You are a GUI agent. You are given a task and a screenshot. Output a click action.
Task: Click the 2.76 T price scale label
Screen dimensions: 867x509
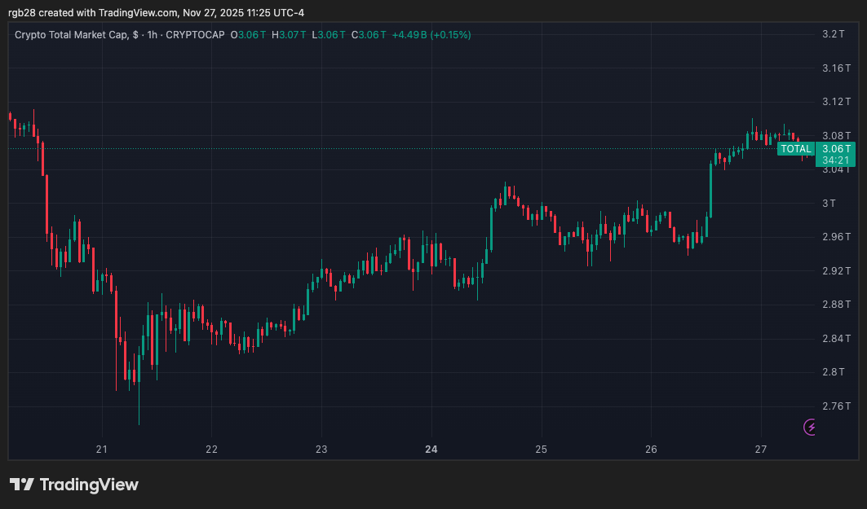click(x=837, y=406)
